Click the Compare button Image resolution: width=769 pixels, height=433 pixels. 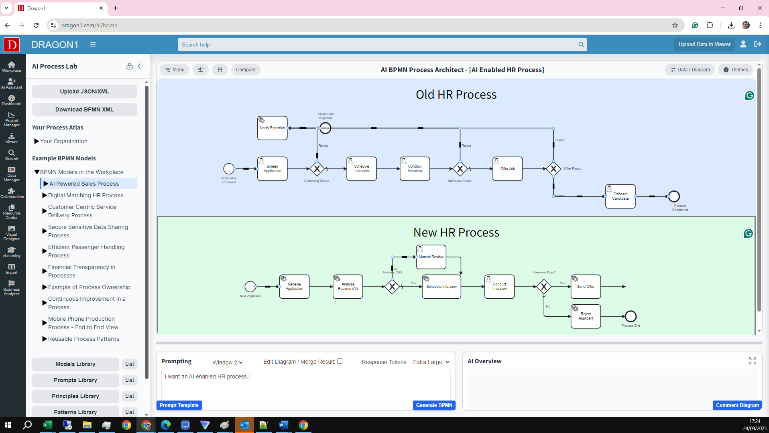(246, 70)
